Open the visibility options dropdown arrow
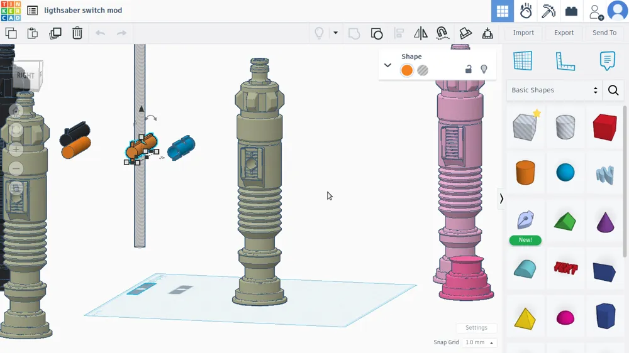 point(336,33)
